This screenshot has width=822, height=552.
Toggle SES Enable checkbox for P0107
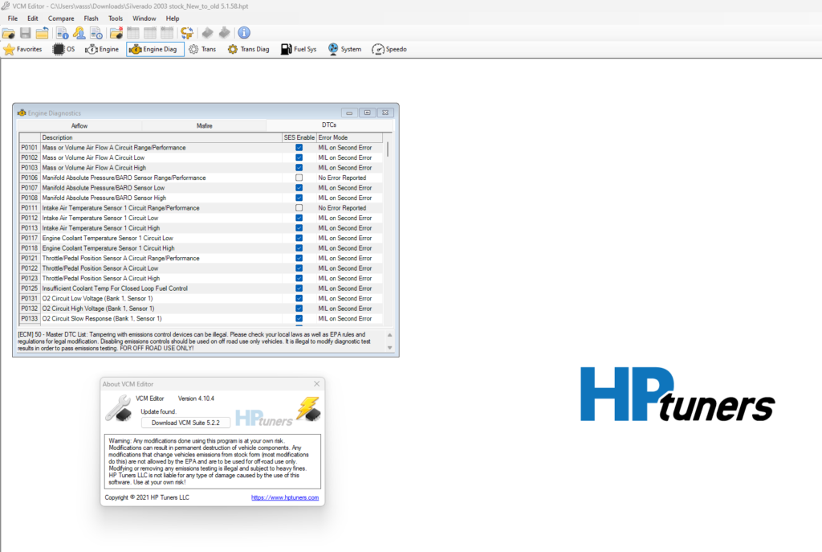[299, 188]
